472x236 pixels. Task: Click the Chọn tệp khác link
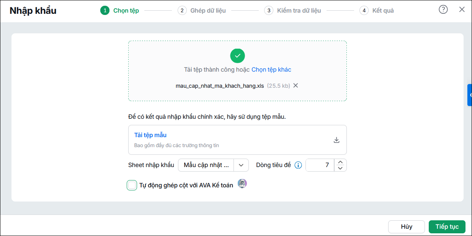271,69
